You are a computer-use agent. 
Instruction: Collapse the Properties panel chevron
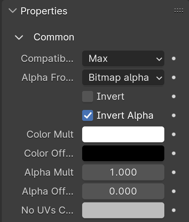pos(13,11)
